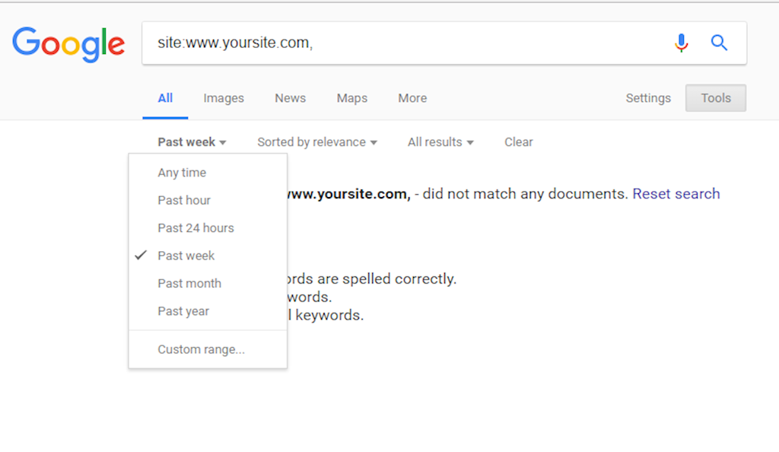779x452 pixels.
Task: Click the Reset search link
Action: [x=676, y=194]
